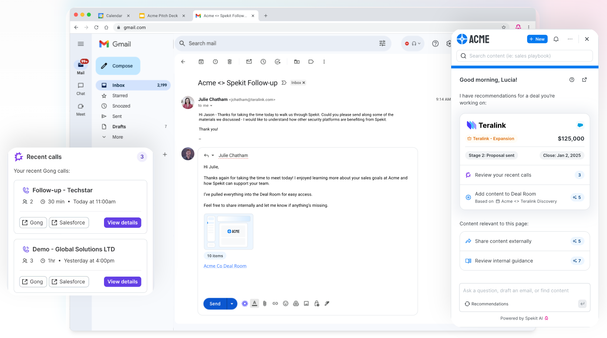Open search filter options icon
The width and height of the screenshot is (607, 338).
point(382,43)
